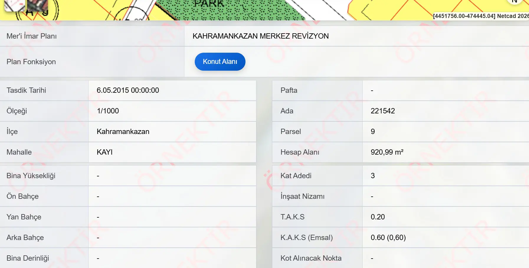Select the İlçe value Kahramankazan
Viewport: 529px width, 268px height.
[123, 131]
